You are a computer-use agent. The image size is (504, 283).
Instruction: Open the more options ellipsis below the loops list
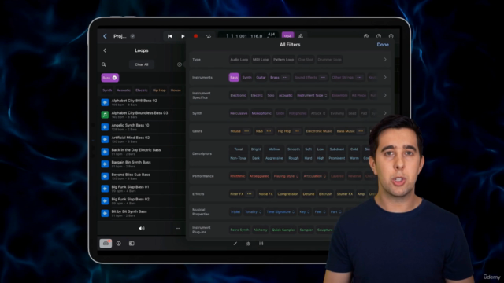(178, 228)
